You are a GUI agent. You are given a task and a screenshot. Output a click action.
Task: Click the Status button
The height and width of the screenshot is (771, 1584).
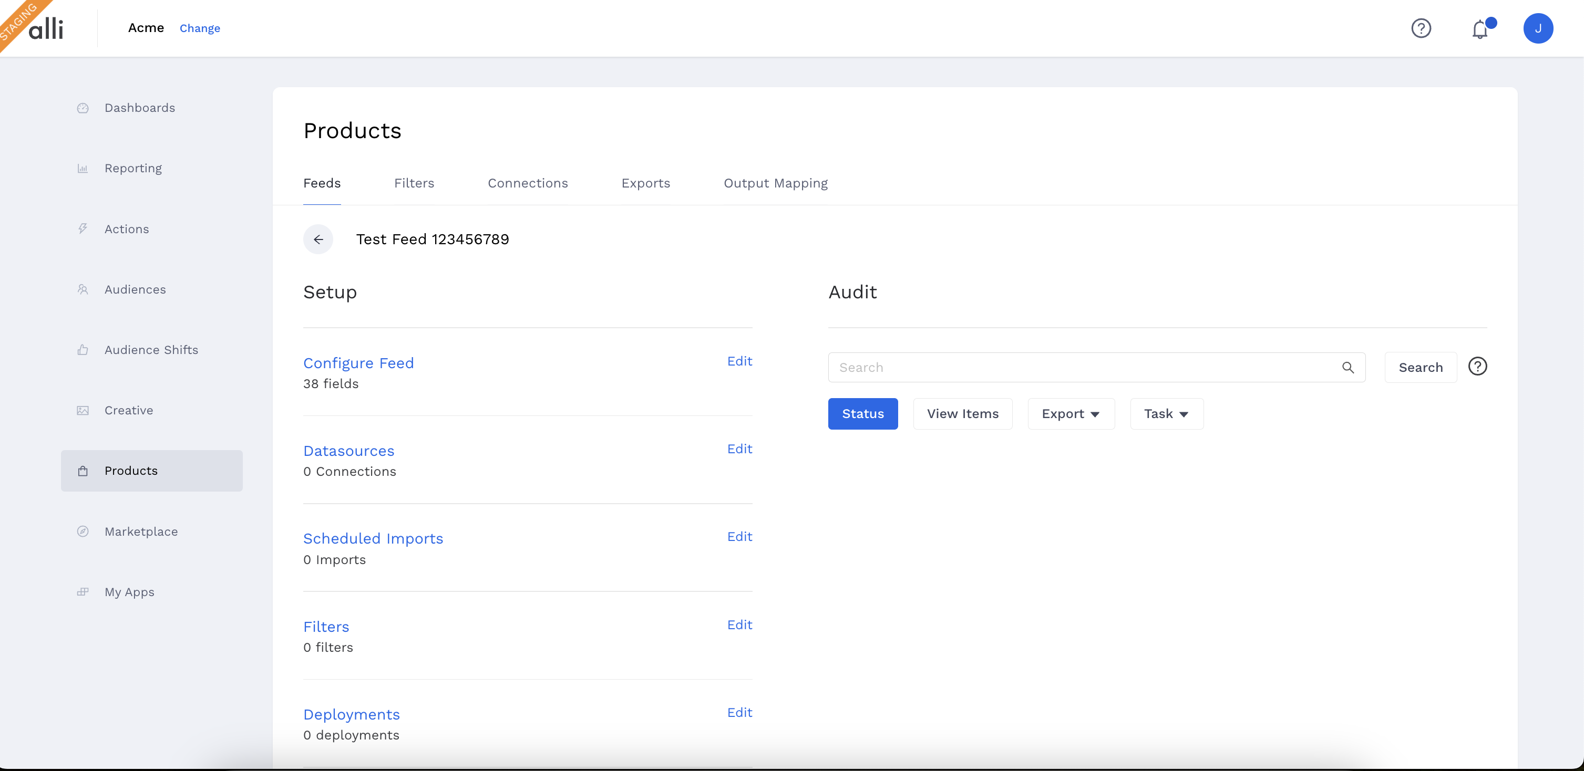[x=863, y=414]
